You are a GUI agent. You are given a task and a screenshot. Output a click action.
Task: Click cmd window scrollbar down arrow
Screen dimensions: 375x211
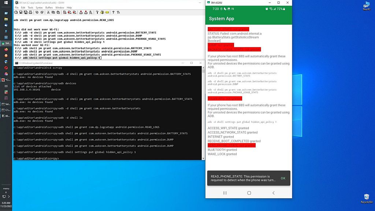click(x=203, y=158)
